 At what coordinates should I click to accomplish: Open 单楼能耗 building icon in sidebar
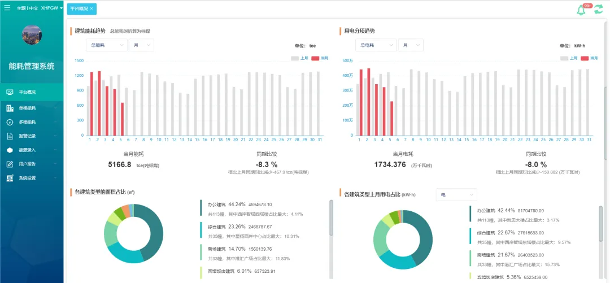click(x=10, y=108)
